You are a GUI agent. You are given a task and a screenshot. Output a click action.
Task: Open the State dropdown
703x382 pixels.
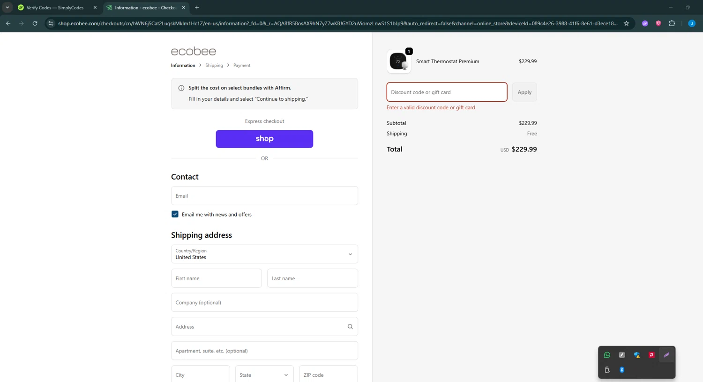[264, 375]
